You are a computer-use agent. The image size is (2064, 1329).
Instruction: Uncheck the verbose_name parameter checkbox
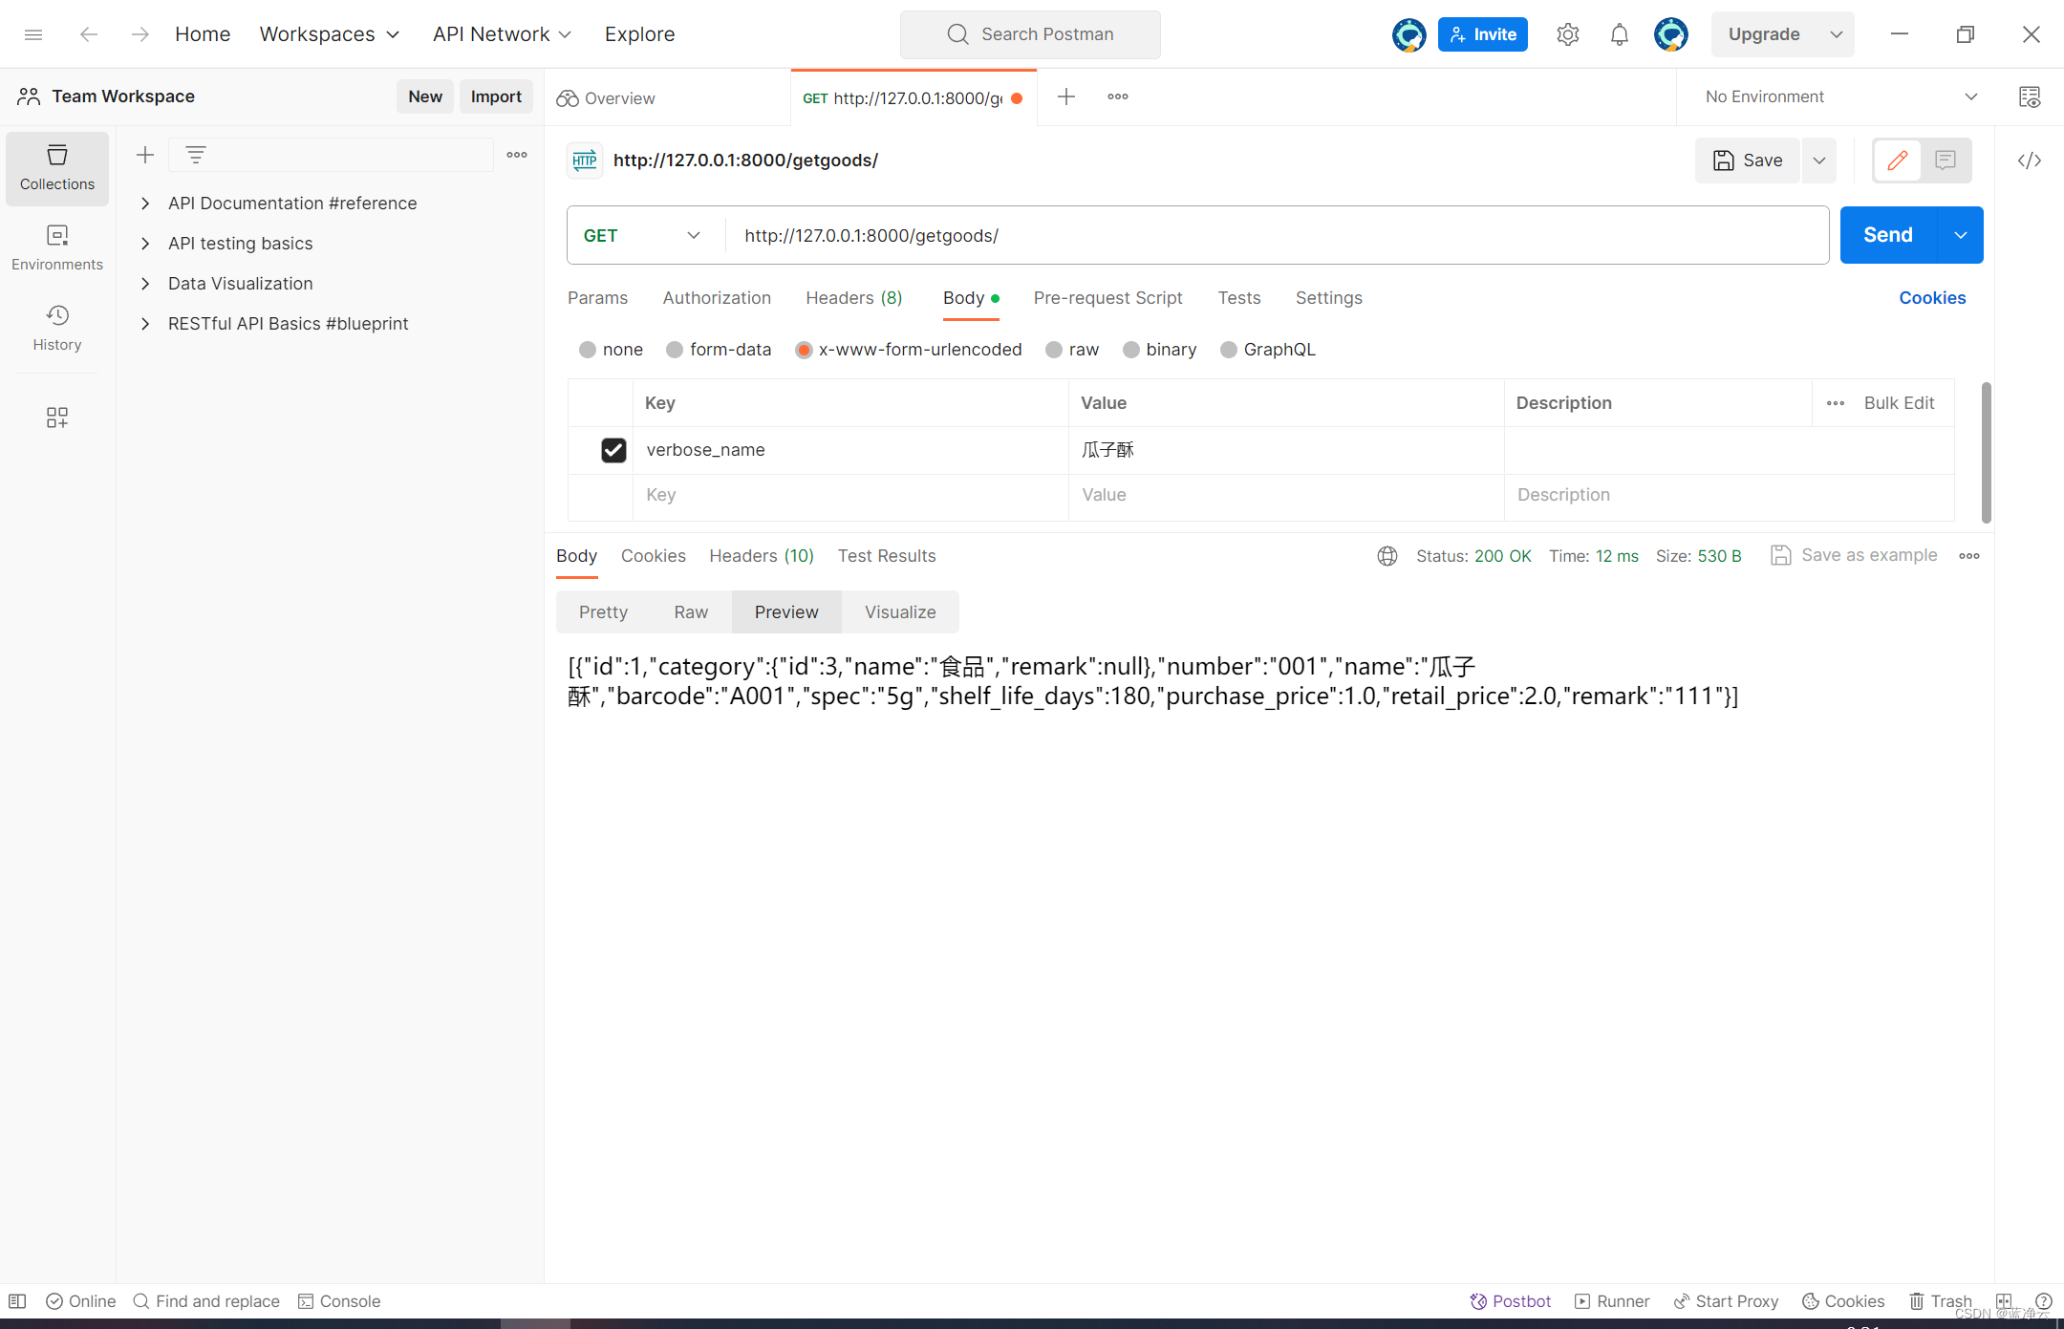(x=613, y=450)
